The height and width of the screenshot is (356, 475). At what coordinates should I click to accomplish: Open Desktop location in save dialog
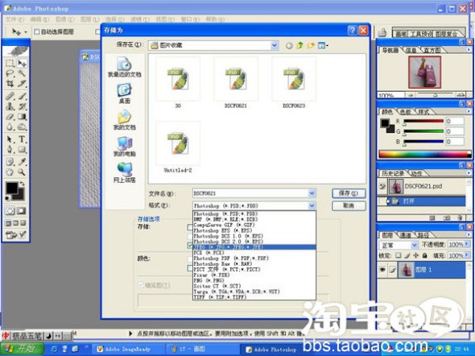coord(124,93)
